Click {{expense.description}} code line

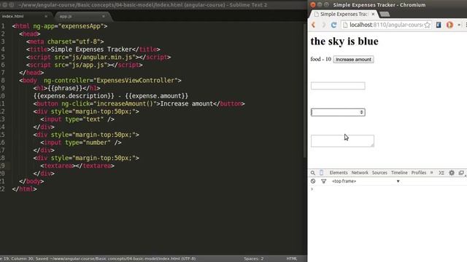click(x=111, y=95)
